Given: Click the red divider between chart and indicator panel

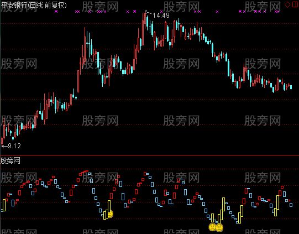Looking at the screenshot, I should point(149,156).
